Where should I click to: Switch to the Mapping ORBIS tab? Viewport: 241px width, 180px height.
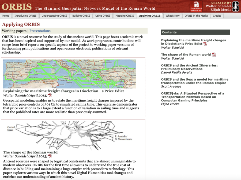pyautogui.click(x=125, y=16)
